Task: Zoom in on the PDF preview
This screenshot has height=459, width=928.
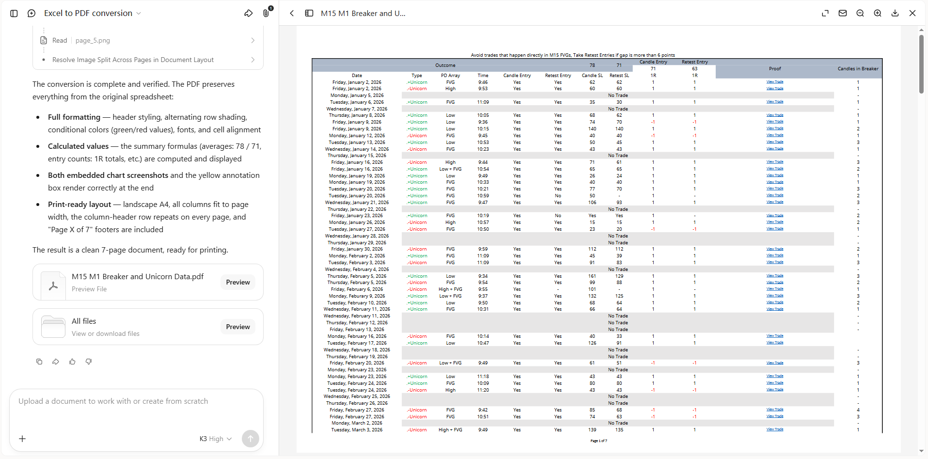Action: tap(878, 14)
